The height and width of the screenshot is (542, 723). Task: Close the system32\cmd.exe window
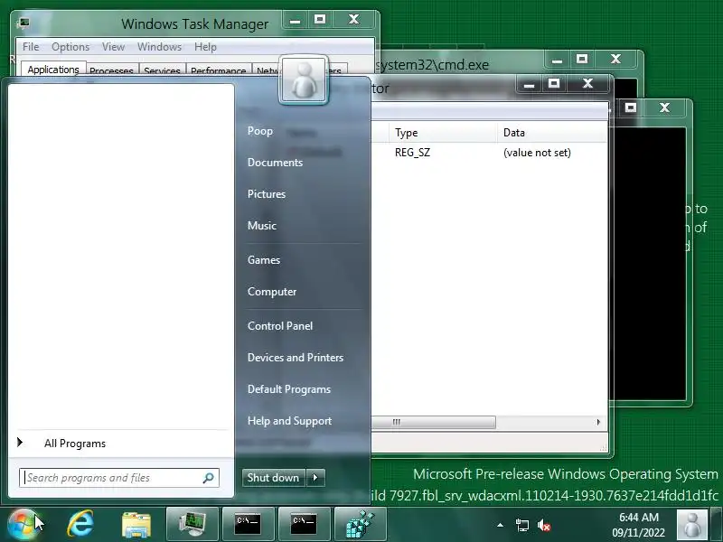pyautogui.click(x=616, y=60)
